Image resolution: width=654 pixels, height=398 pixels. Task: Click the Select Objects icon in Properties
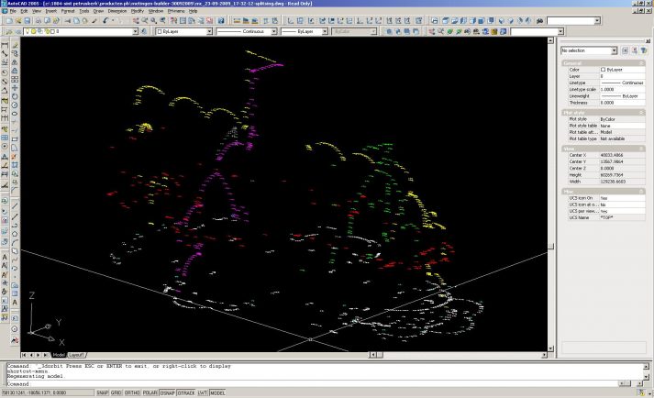[x=635, y=50]
